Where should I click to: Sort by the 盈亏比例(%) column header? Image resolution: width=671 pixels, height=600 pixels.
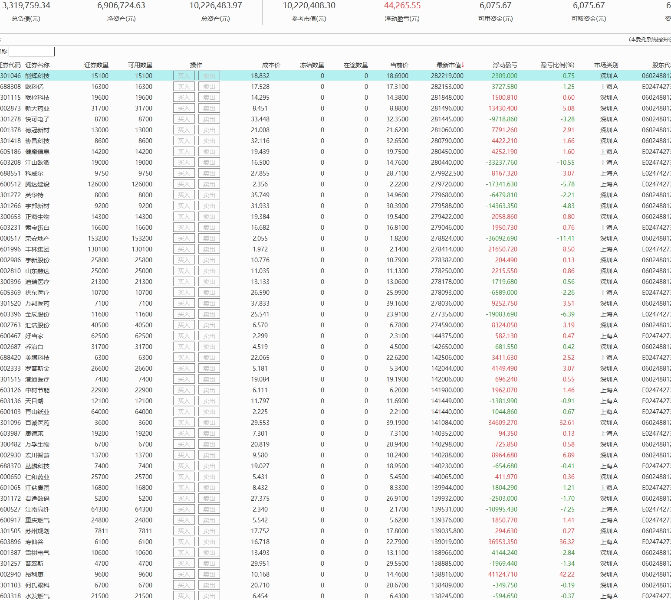click(557, 65)
